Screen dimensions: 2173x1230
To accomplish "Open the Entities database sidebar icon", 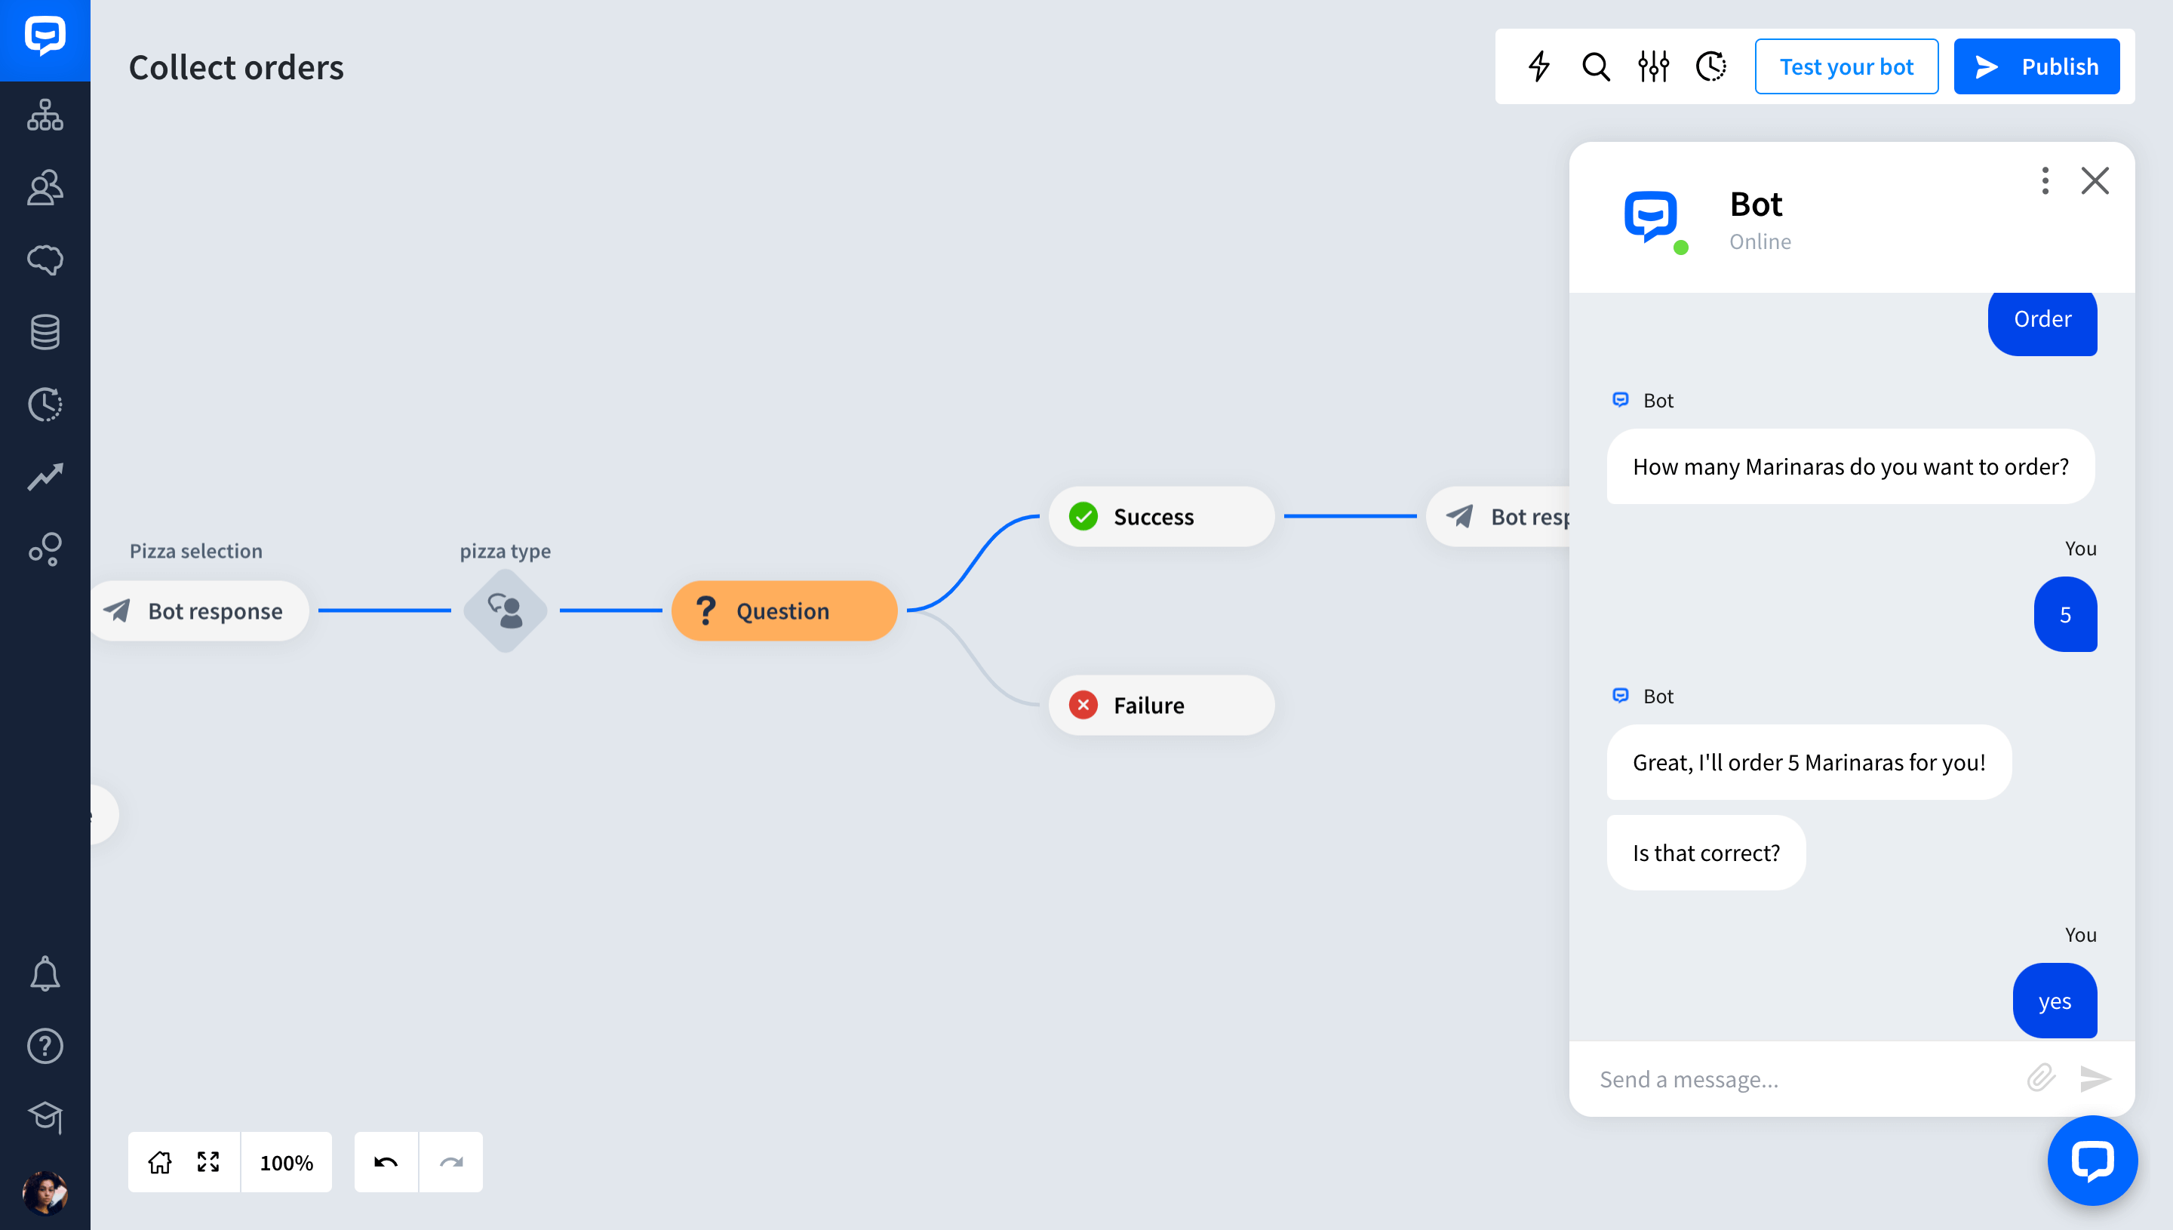I will (x=45, y=332).
